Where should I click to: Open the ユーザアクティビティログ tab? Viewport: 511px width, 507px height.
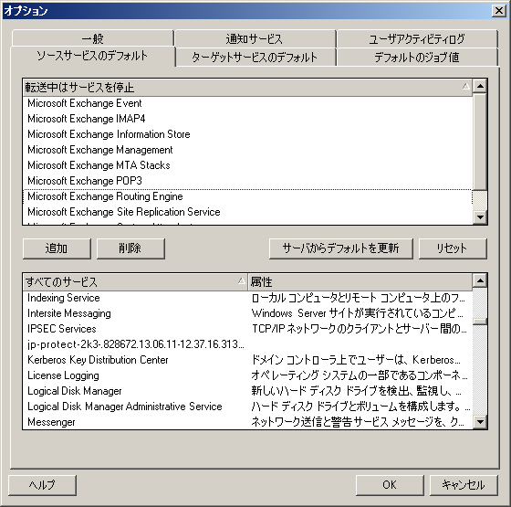click(417, 38)
